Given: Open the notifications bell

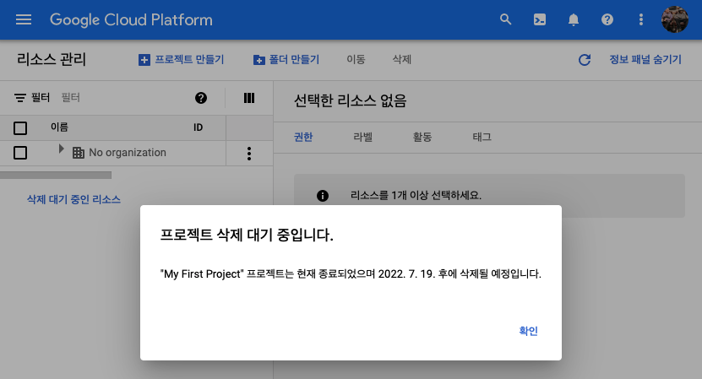Looking at the screenshot, I should (574, 19).
